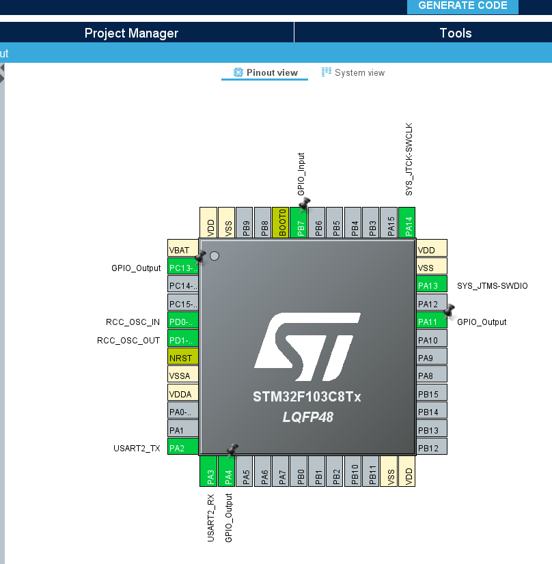Click pin PA13 SYS_JTMS-SWDIO

432,285
